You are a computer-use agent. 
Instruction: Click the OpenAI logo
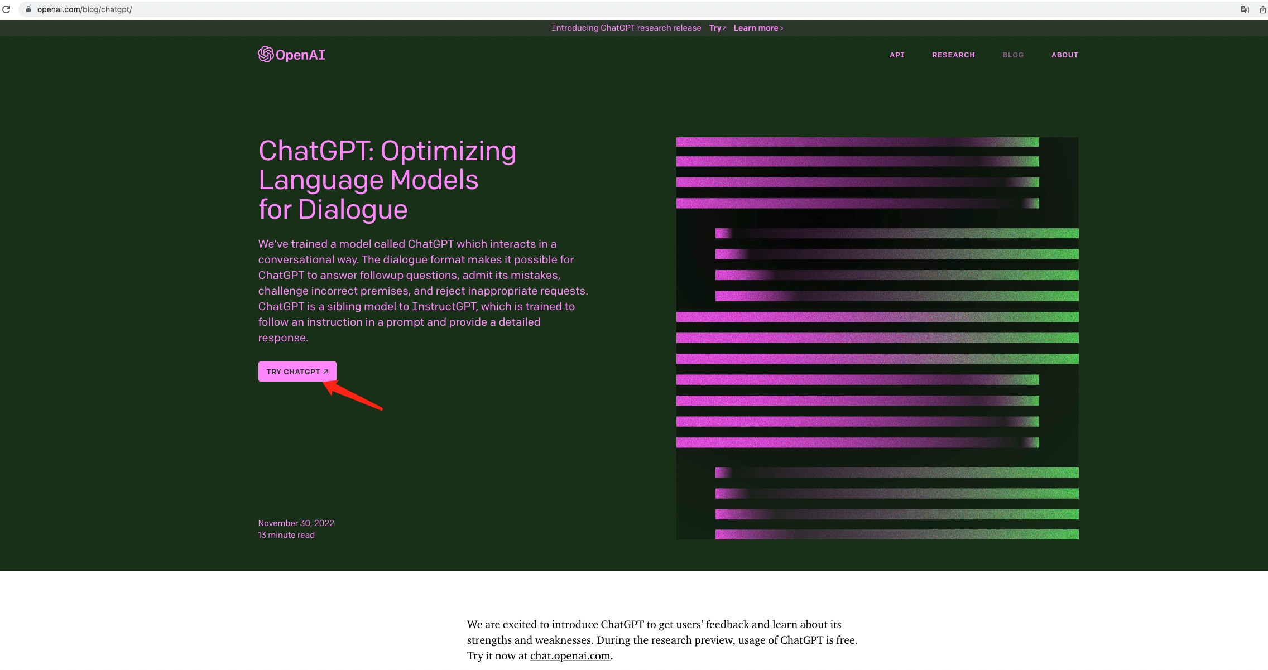click(x=291, y=55)
